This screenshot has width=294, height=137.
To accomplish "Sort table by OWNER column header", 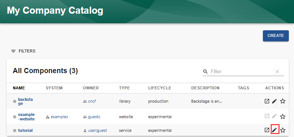I will pyautogui.click(x=91, y=88).
